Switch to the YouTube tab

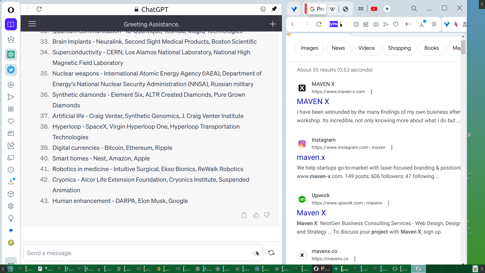coord(374,9)
